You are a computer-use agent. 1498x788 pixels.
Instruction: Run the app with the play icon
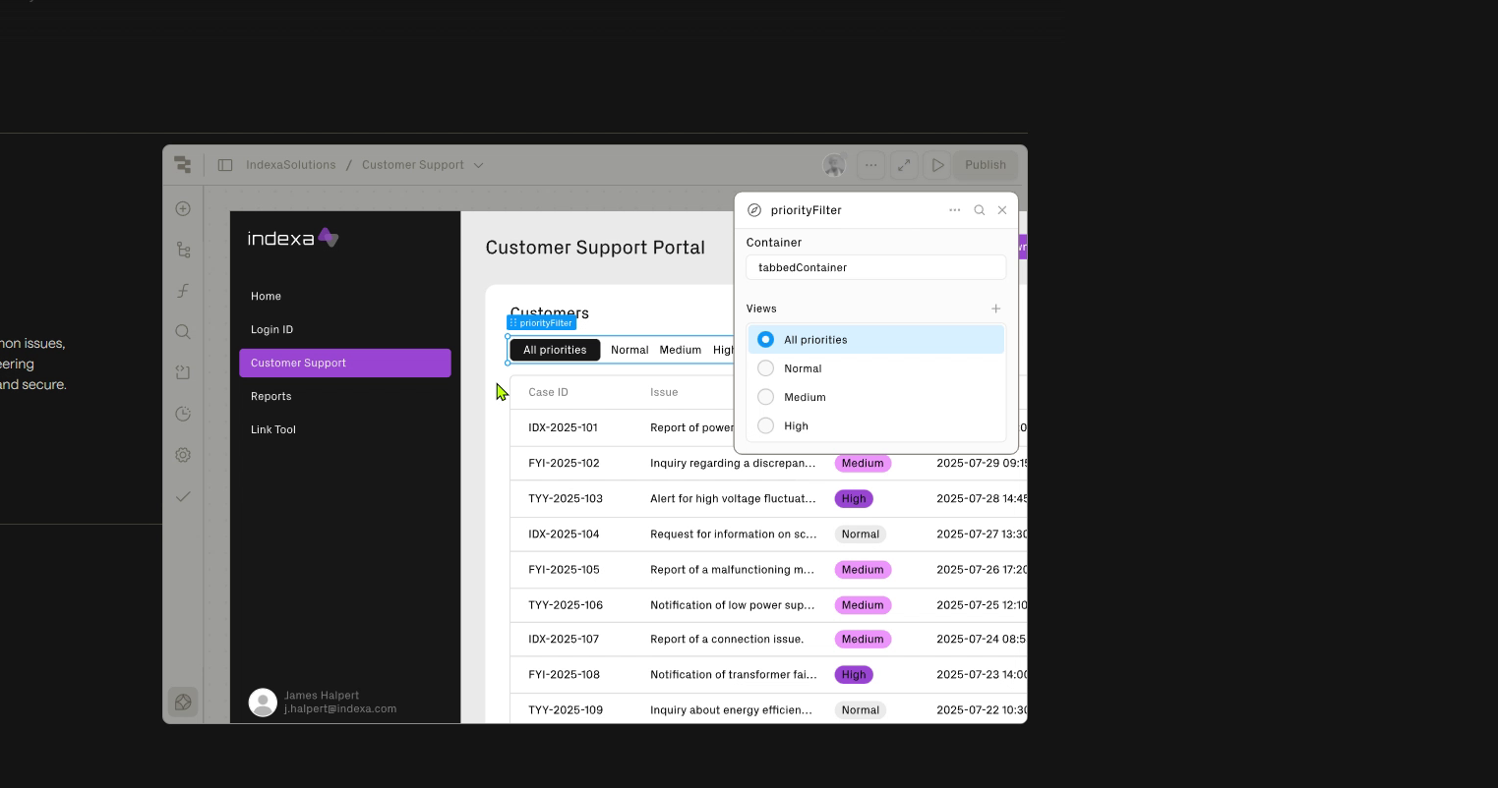(x=937, y=165)
